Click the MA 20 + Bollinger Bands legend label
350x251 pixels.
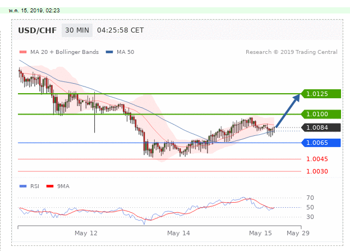coord(65,52)
